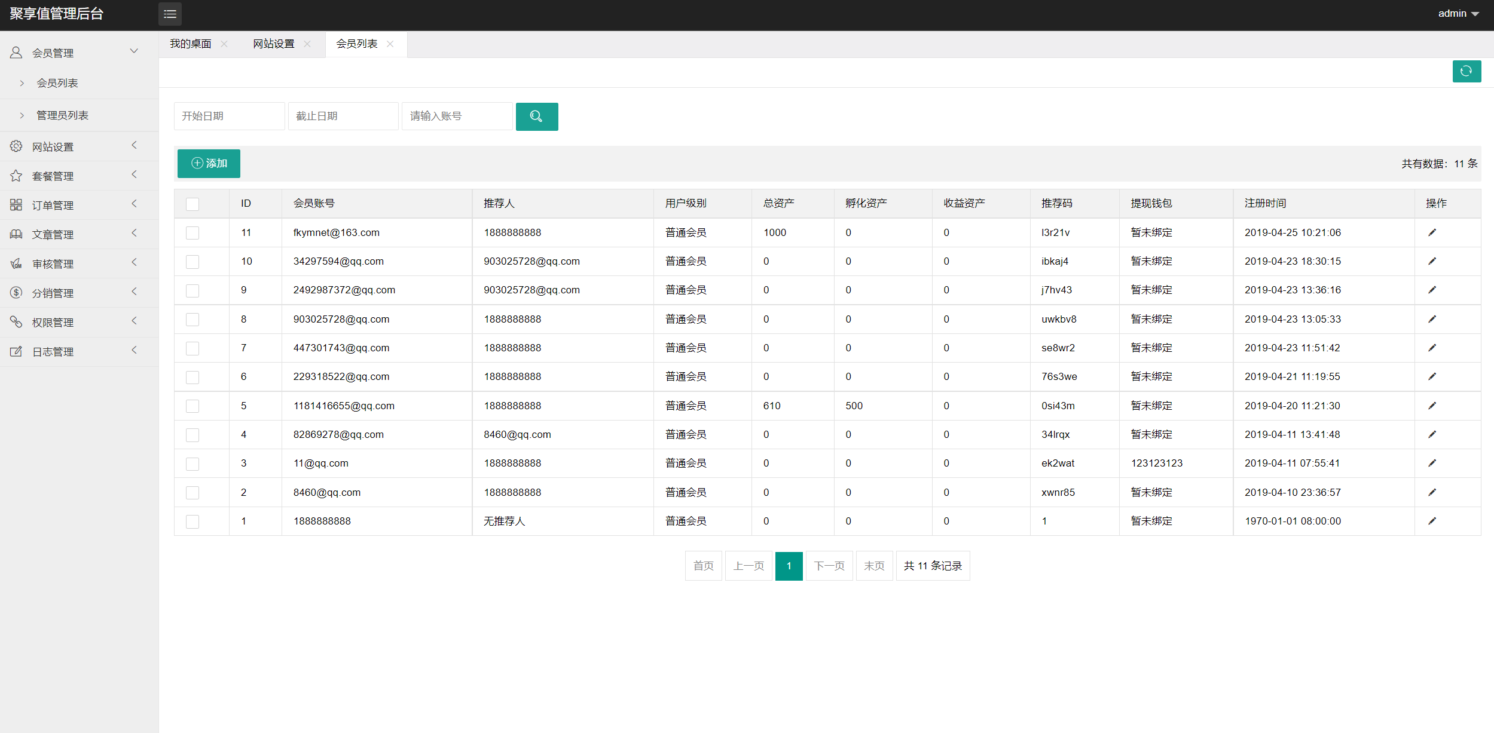The height and width of the screenshot is (733, 1494).
Task: Check the select-all checkbox in table header
Action: pos(193,204)
